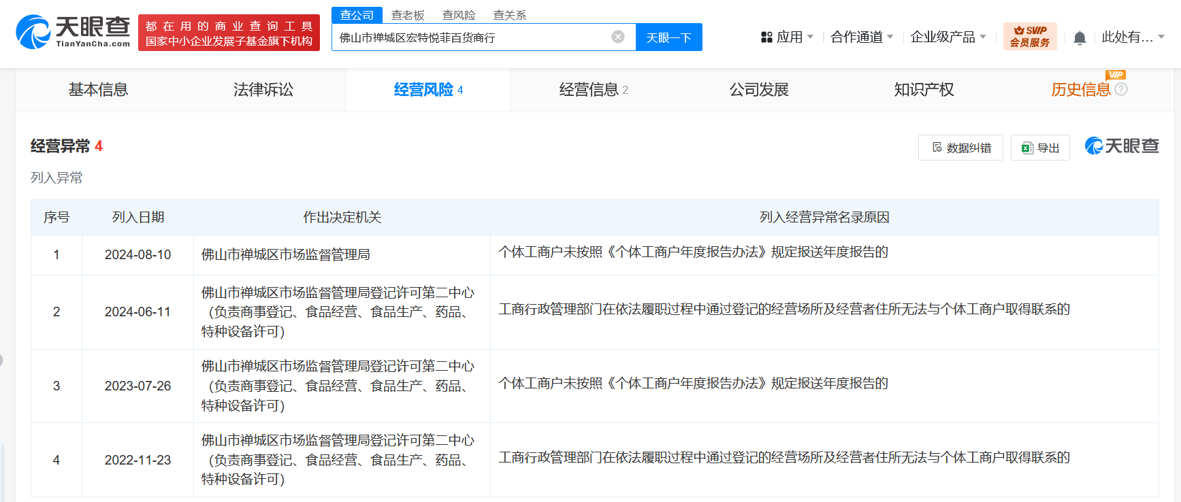
Task: Switch to 法律诉讼 tab
Action: pos(263,90)
